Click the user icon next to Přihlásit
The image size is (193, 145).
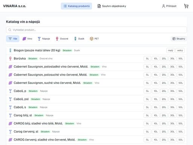click(x=164, y=6)
